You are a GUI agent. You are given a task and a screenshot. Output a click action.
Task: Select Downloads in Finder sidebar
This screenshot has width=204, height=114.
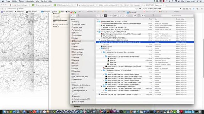(78, 41)
